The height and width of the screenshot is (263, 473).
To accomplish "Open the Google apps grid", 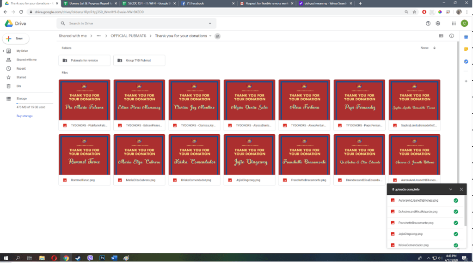I will (x=454, y=24).
